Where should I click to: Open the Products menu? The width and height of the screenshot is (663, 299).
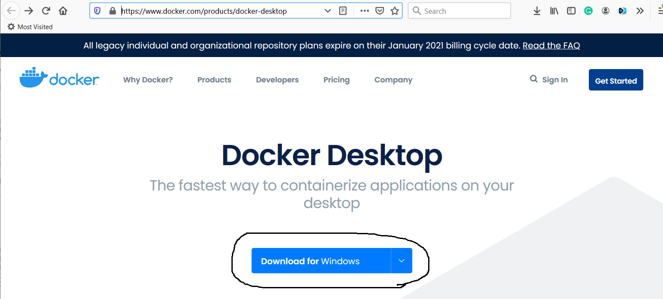(x=214, y=80)
